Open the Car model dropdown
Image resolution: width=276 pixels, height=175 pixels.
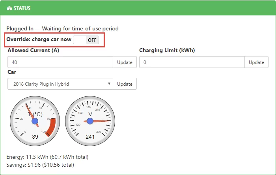60,84
